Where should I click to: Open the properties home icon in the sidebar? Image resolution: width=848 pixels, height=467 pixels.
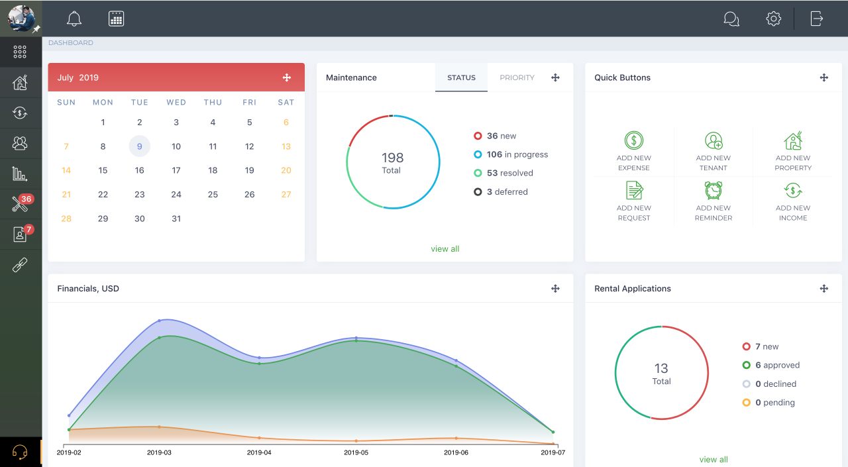(x=19, y=82)
